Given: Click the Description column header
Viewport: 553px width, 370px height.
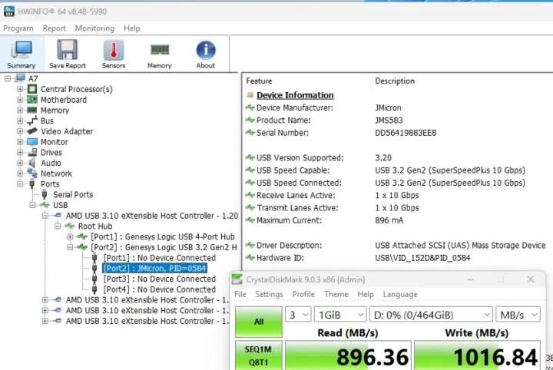Looking at the screenshot, I should point(395,81).
